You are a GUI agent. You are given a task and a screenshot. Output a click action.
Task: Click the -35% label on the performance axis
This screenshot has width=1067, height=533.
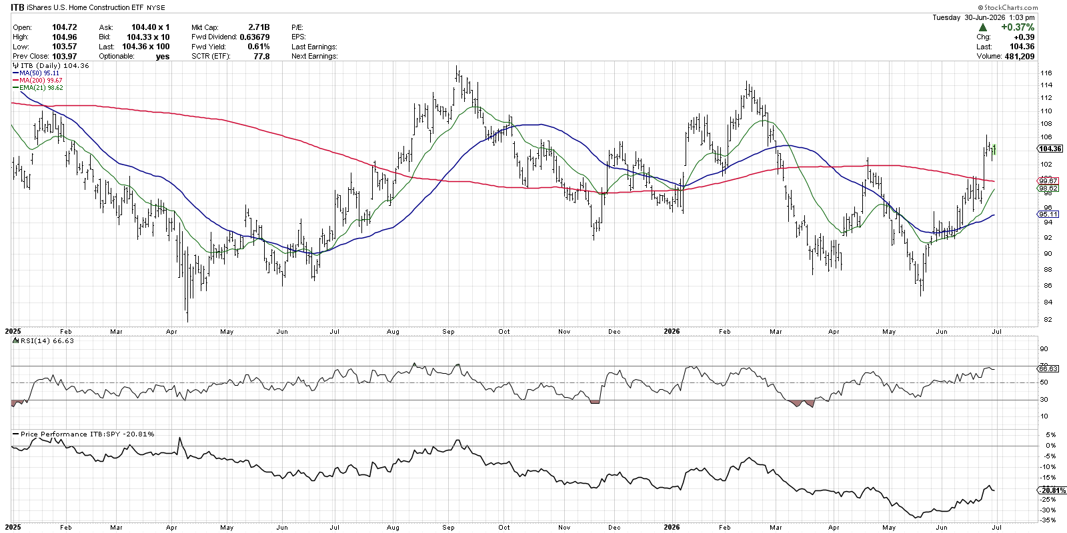(1049, 520)
